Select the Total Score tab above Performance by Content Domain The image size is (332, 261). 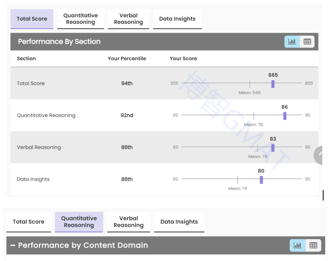coord(28,222)
